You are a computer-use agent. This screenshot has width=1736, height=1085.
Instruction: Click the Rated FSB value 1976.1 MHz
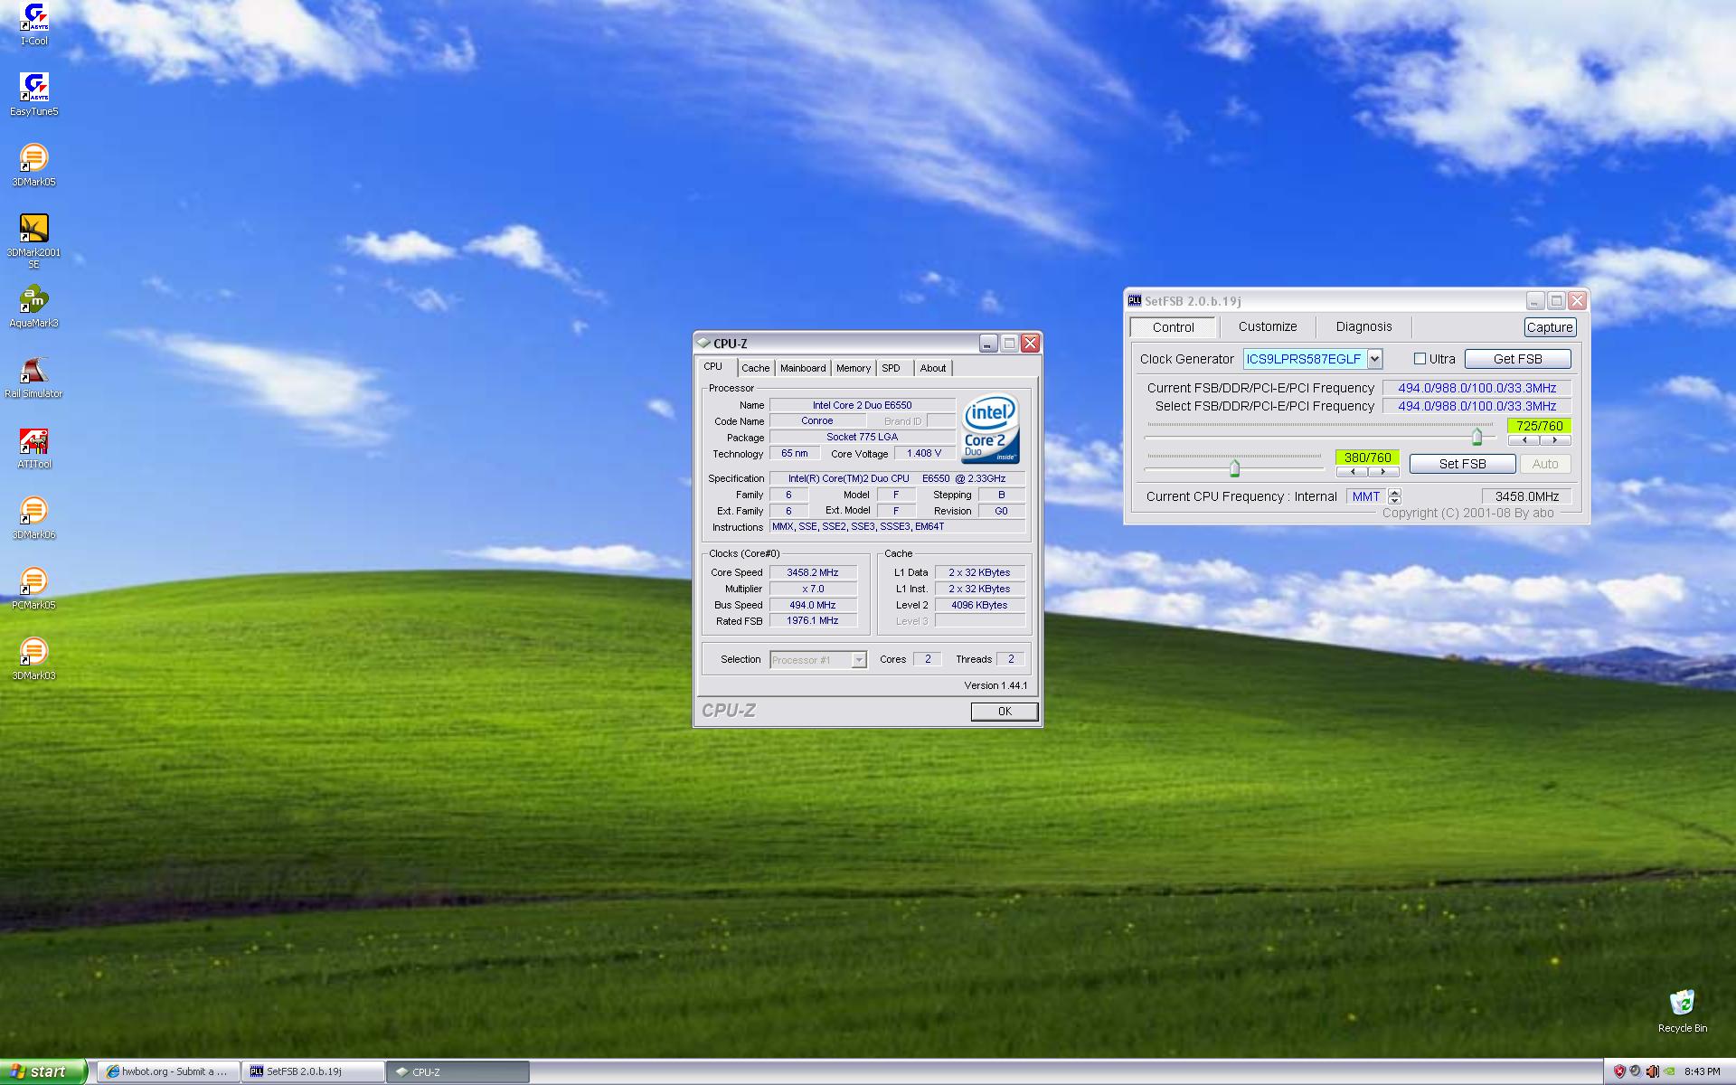pyautogui.click(x=813, y=621)
